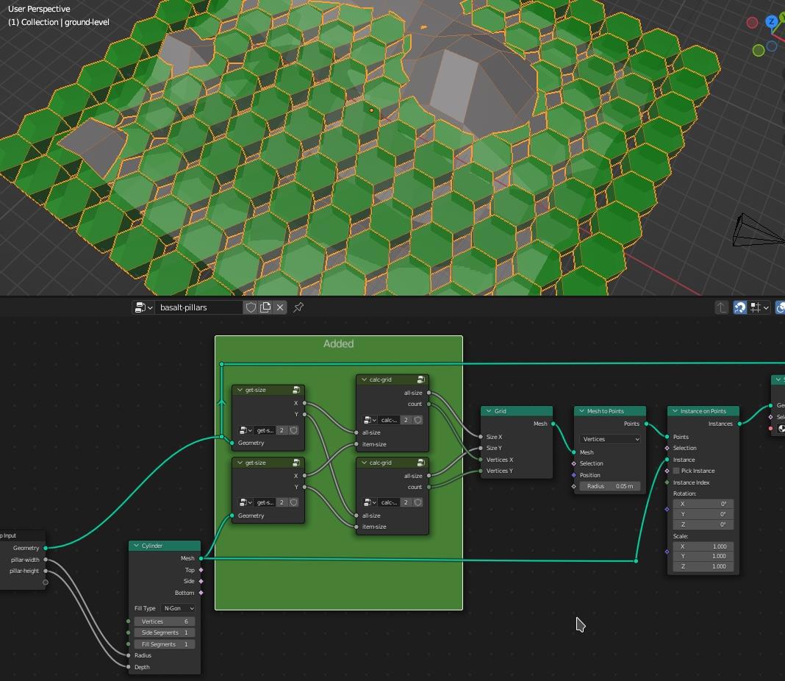Toggle fake user on top get-size node
The width and height of the screenshot is (785, 681).
294,430
